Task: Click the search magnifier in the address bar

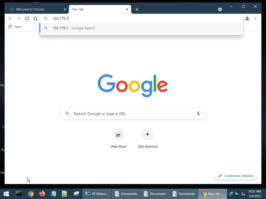Action: 46,18
